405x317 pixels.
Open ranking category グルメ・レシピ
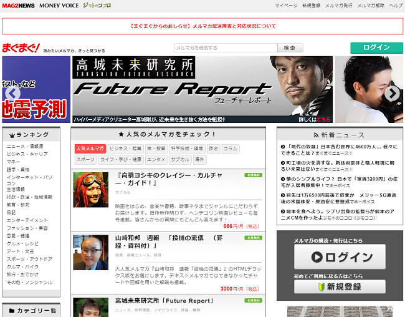click(22, 243)
